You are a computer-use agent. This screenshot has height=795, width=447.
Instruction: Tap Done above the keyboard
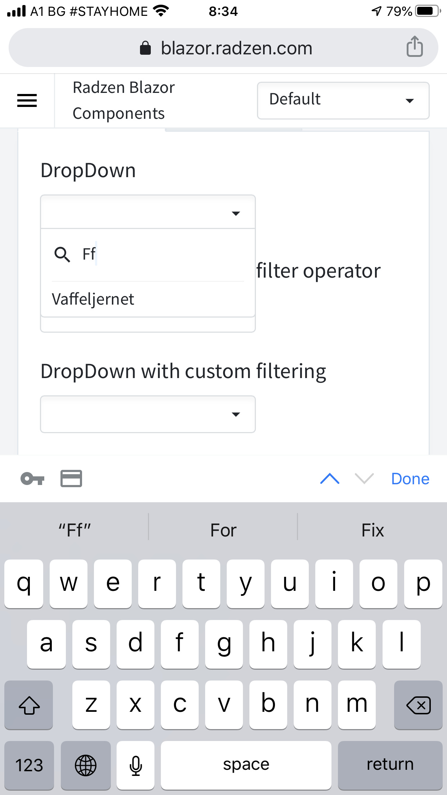pyautogui.click(x=410, y=479)
